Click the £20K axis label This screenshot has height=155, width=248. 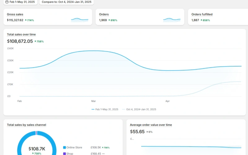point(11,72)
